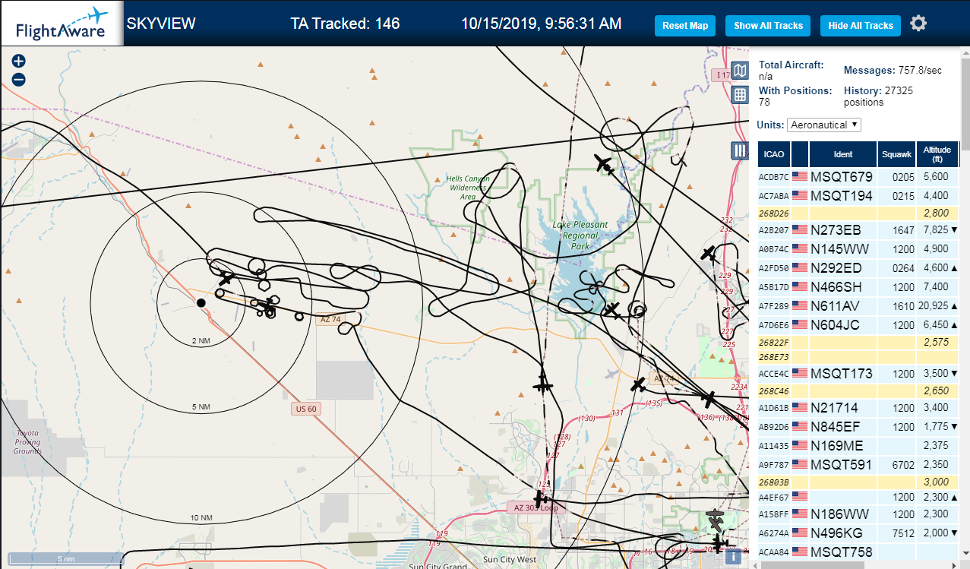Select the N604JC aircraft row

click(858, 324)
